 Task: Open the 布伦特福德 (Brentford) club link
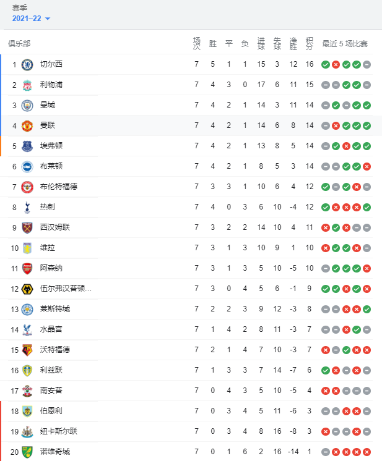pos(59,187)
